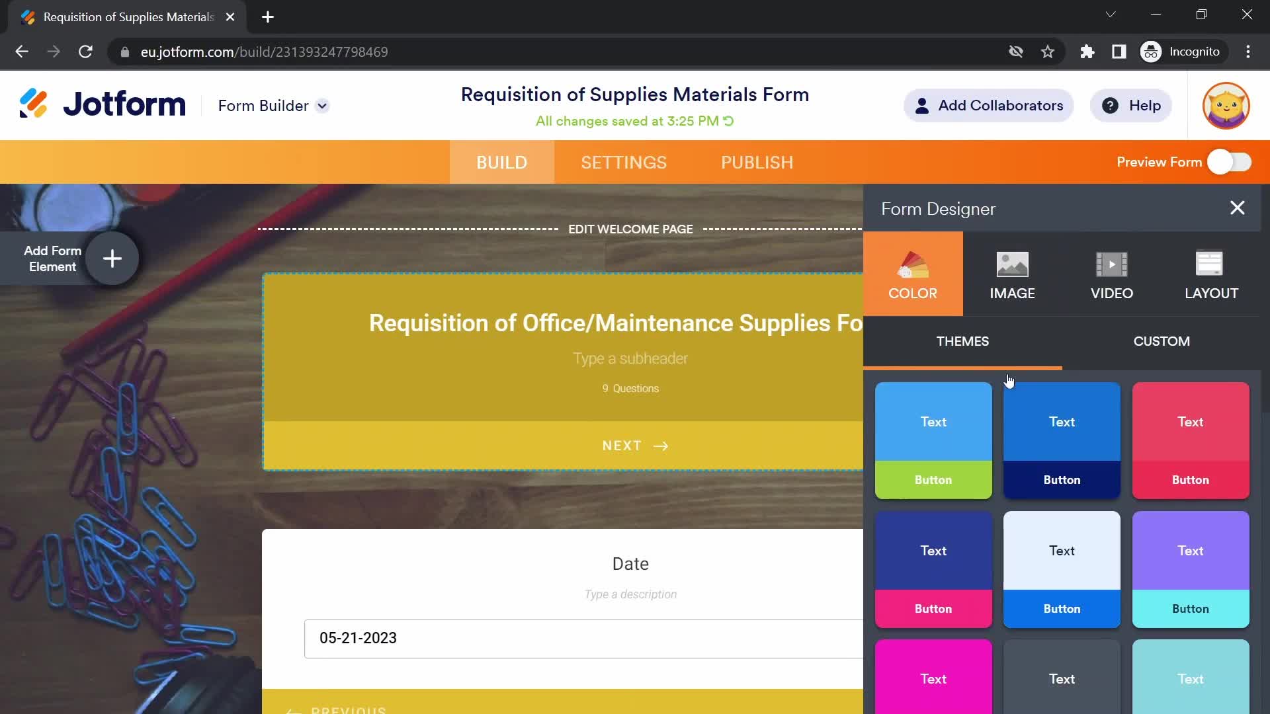Click the browser incognito profile icon
This screenshot has width=1270, height=714.
tap(1153, 52)
